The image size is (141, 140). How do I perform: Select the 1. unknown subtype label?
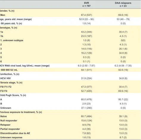coord(12,40)
